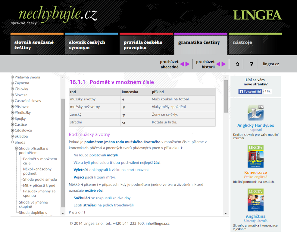The width and height of the screenshot is (297, 233).
Task: Open help with the question mark icon
Action: tap(251, 64)
